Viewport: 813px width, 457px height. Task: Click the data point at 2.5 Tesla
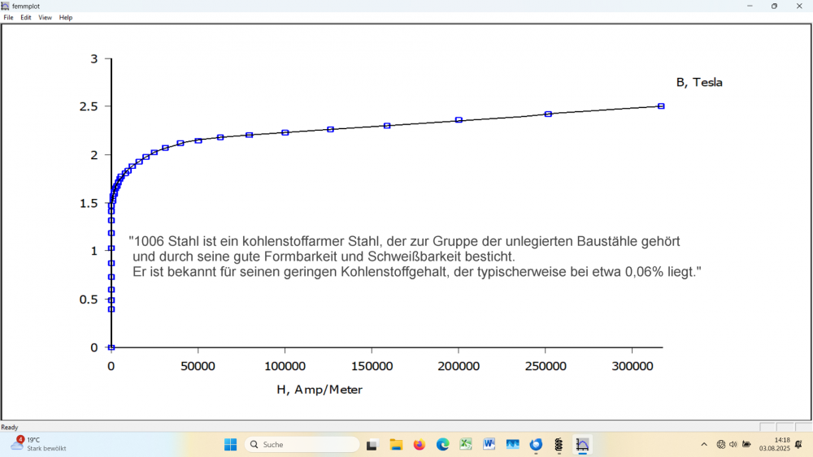point(661,106)
